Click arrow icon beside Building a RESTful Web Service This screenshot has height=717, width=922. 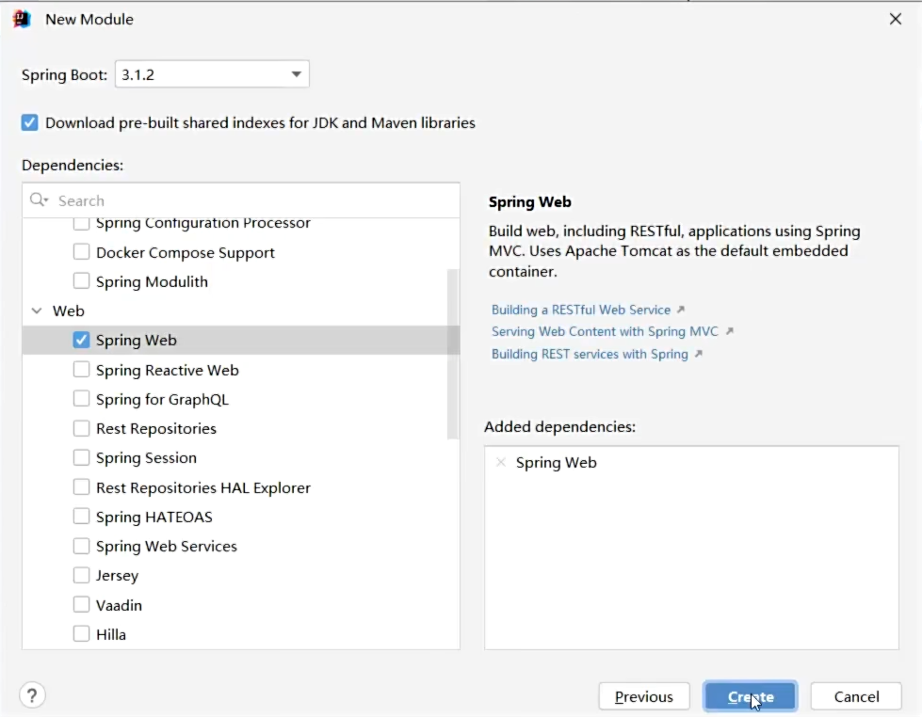pos(681,310)
